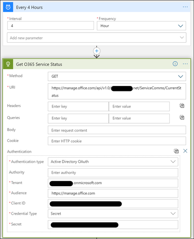This screenshot has width=194, height=239.
Task: Expand the Credential Type dropdown showing Secret
Action: pyautogui.click(x=113, y=214)
